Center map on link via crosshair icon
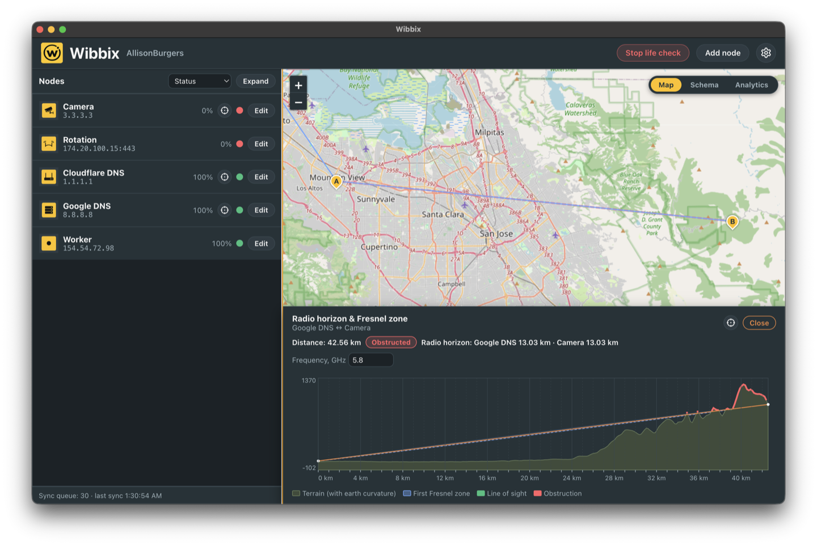This screenshot has width=817, height=546. pyautogui.click(x=731, y=323)
